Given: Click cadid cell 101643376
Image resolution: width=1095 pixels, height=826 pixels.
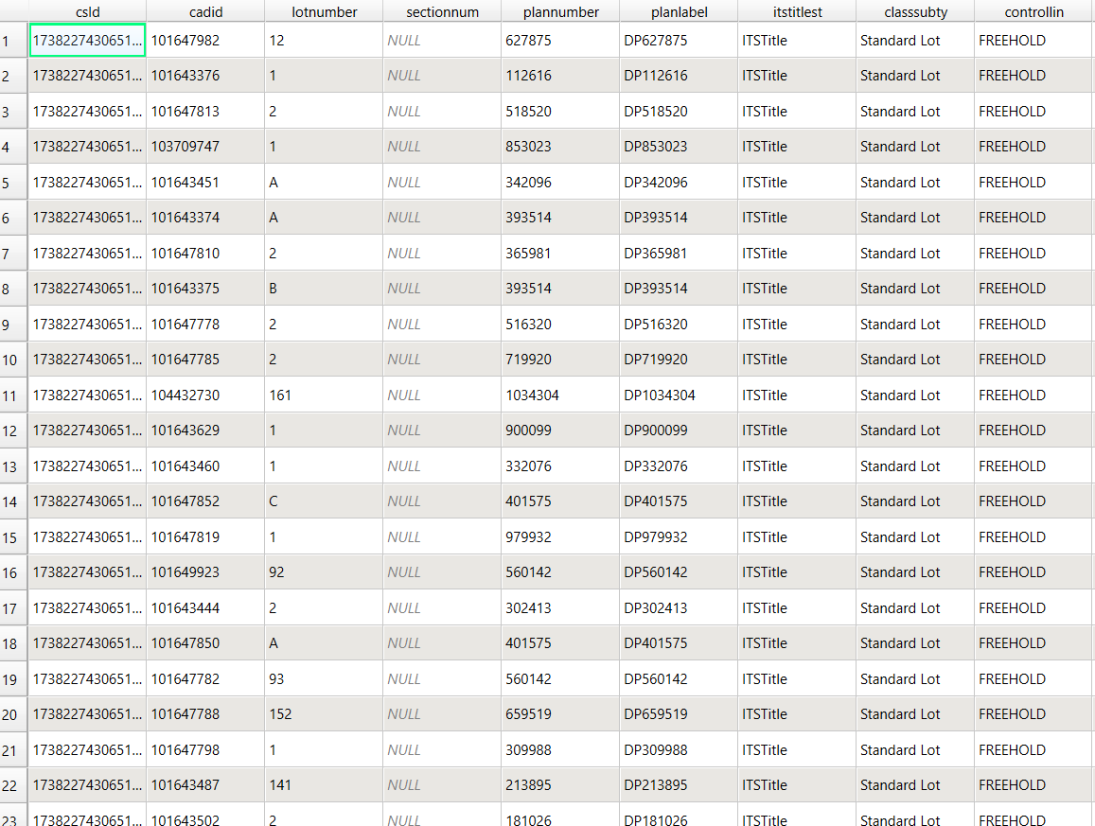Looking at the screenshot, I should click(205, 76).
